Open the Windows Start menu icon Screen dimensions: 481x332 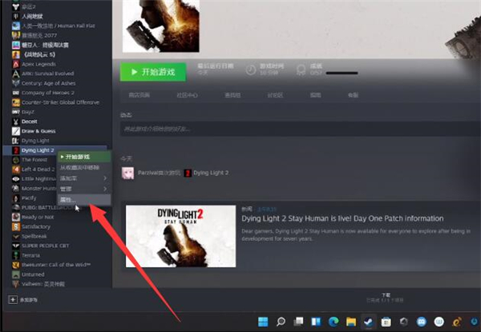pyautogui.click(x=263, y=322)
